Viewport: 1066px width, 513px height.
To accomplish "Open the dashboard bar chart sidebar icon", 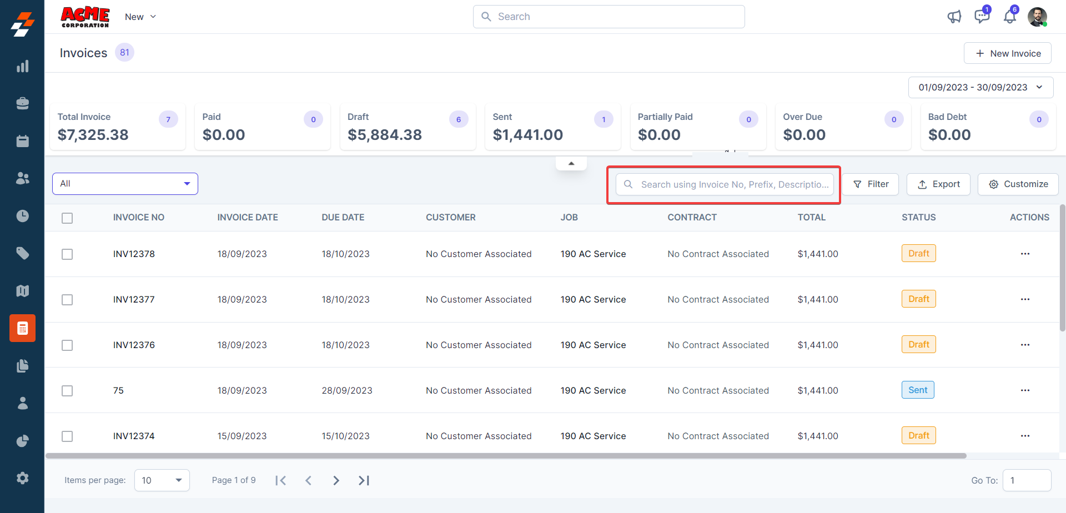I will coord(22,67).
